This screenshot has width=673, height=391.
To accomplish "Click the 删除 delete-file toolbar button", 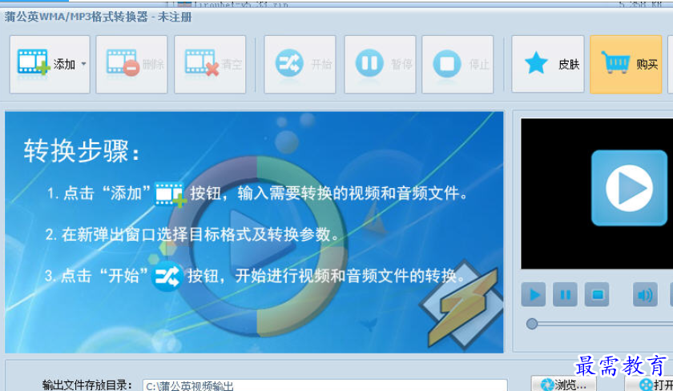I will point(131,64).
